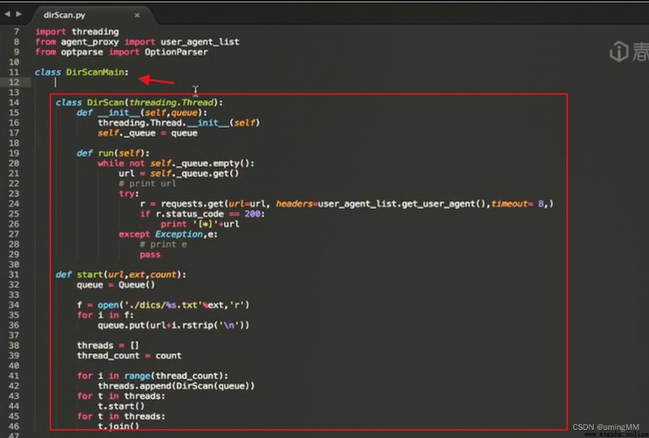This screenshot has width=649, height=438.
Task: Click 'pass' on line 29
Action: coord(150,255)
